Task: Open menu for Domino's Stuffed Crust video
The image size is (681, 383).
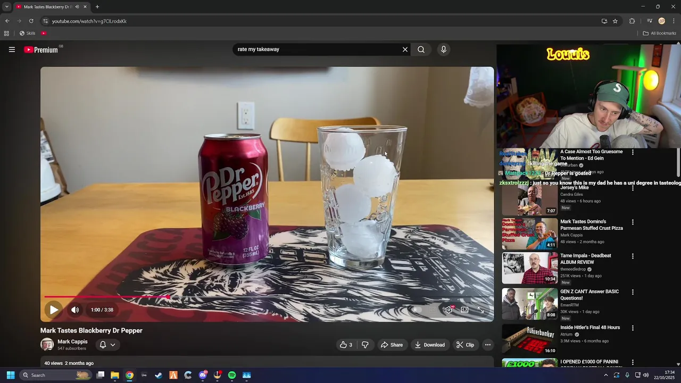Action: 633,222
